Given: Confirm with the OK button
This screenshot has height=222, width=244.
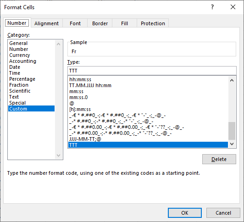Looking at the screenshot, I should [185, 213].
